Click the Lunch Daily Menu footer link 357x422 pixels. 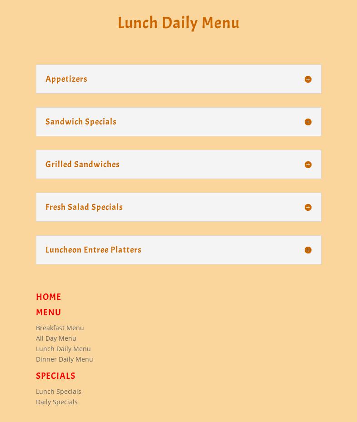[63, 349]
